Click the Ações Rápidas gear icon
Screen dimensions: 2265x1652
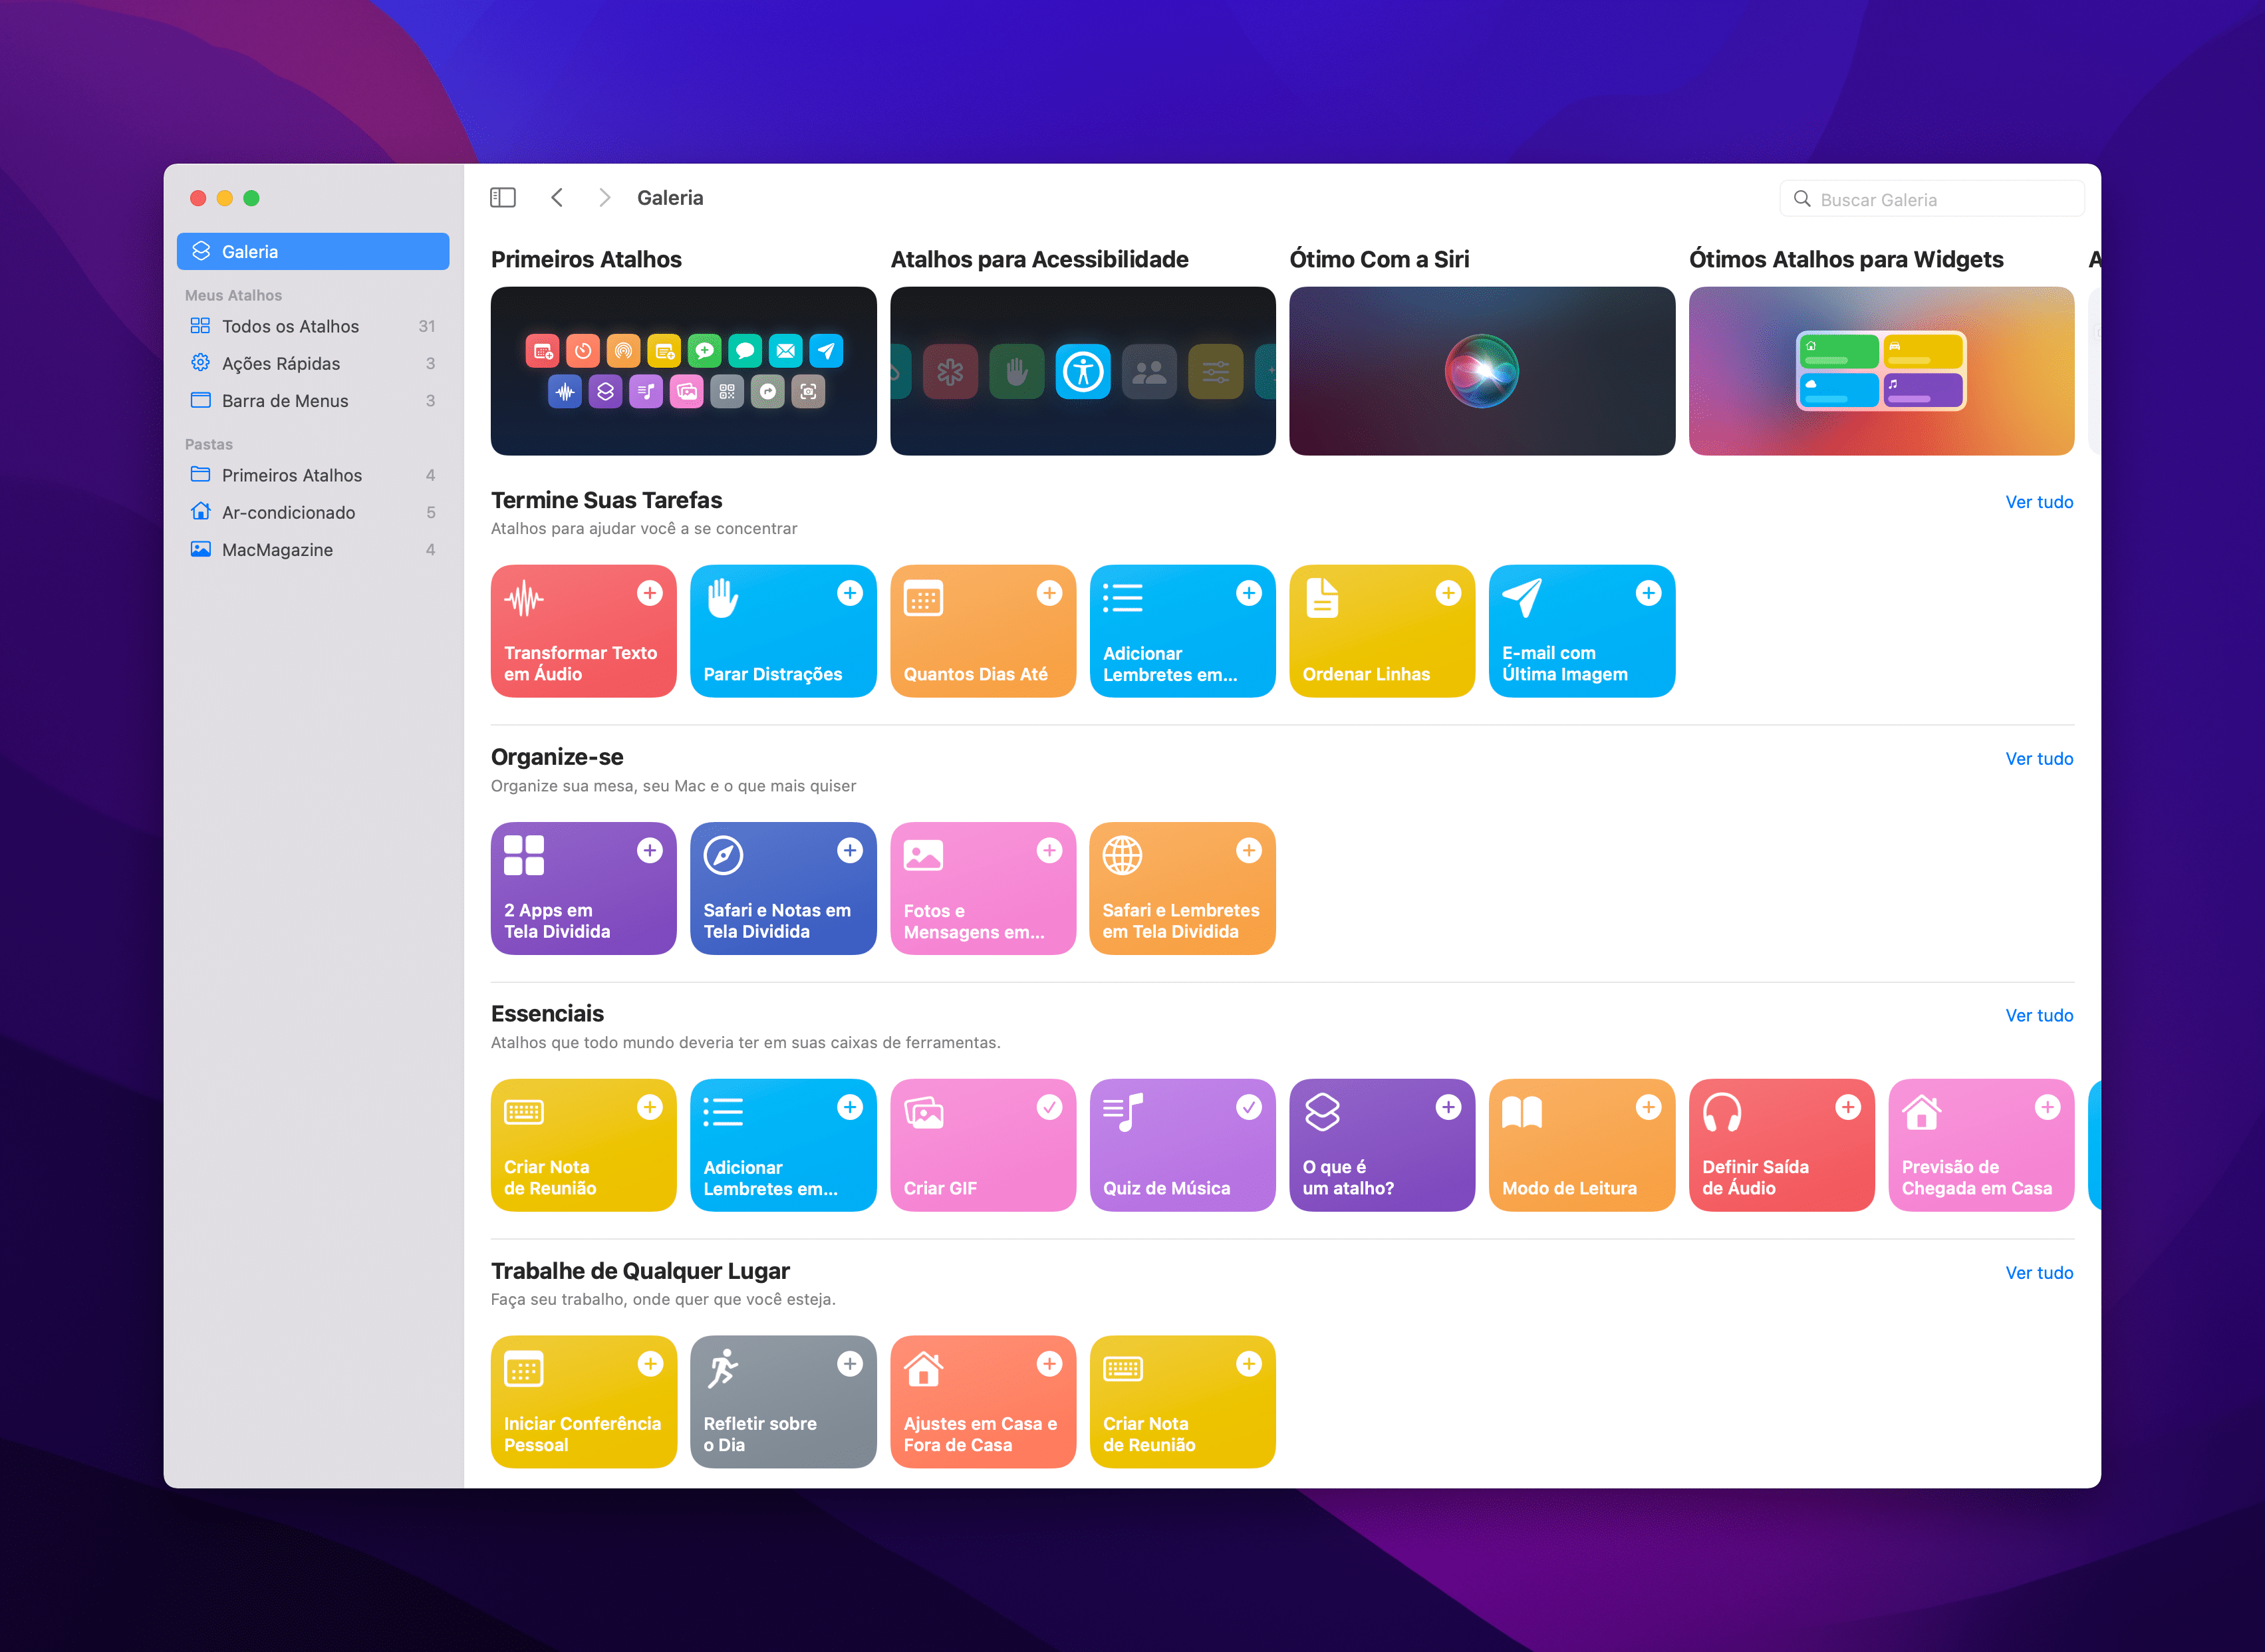click(x=201, y=363)
